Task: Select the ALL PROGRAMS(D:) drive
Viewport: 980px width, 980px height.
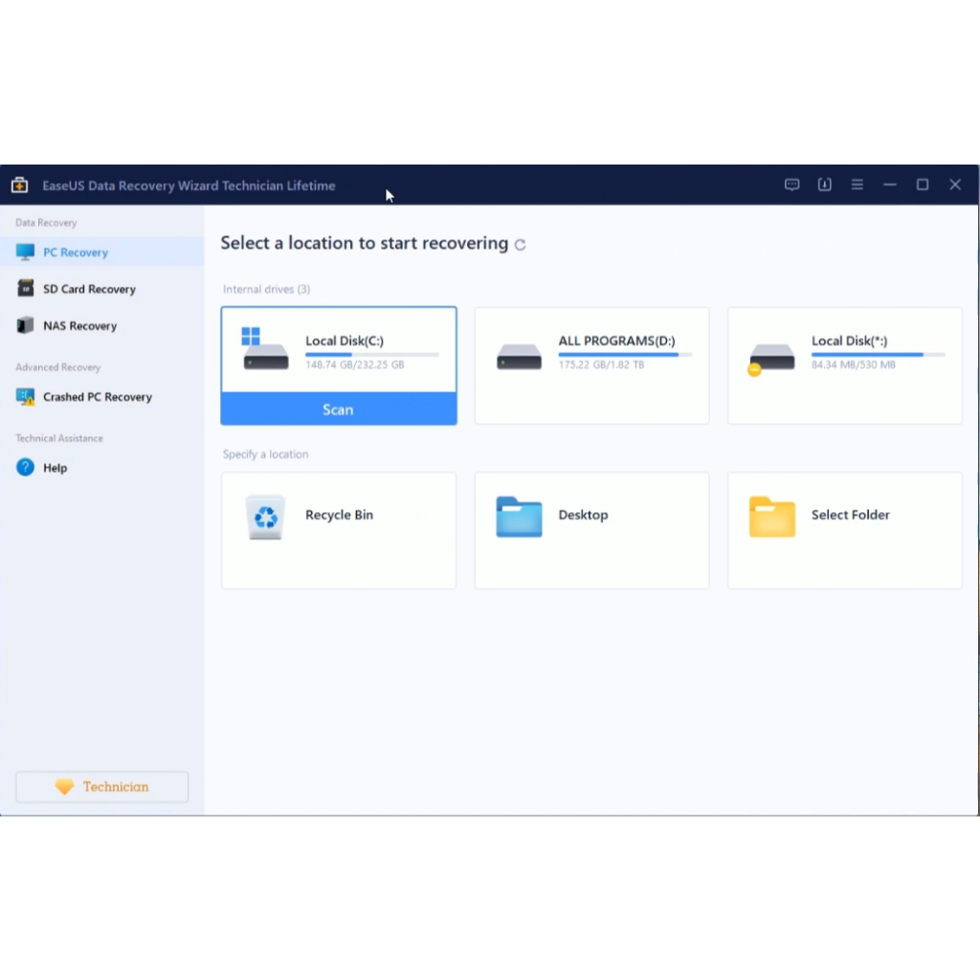Action: [x=591, y=366]
